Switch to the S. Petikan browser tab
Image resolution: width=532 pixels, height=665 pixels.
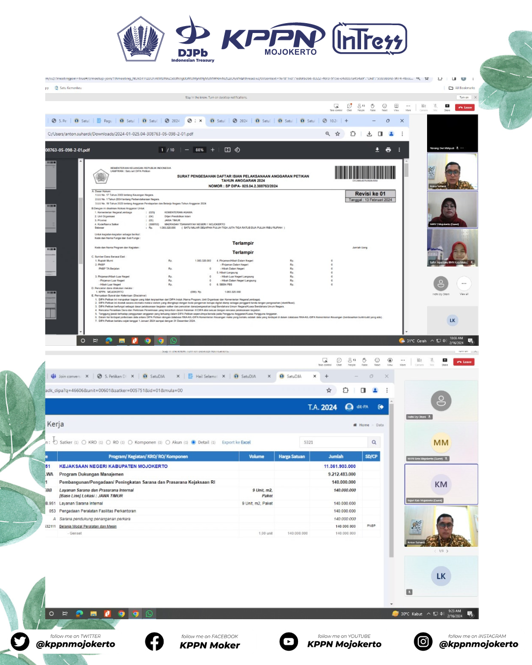click(x=114, y=376)
